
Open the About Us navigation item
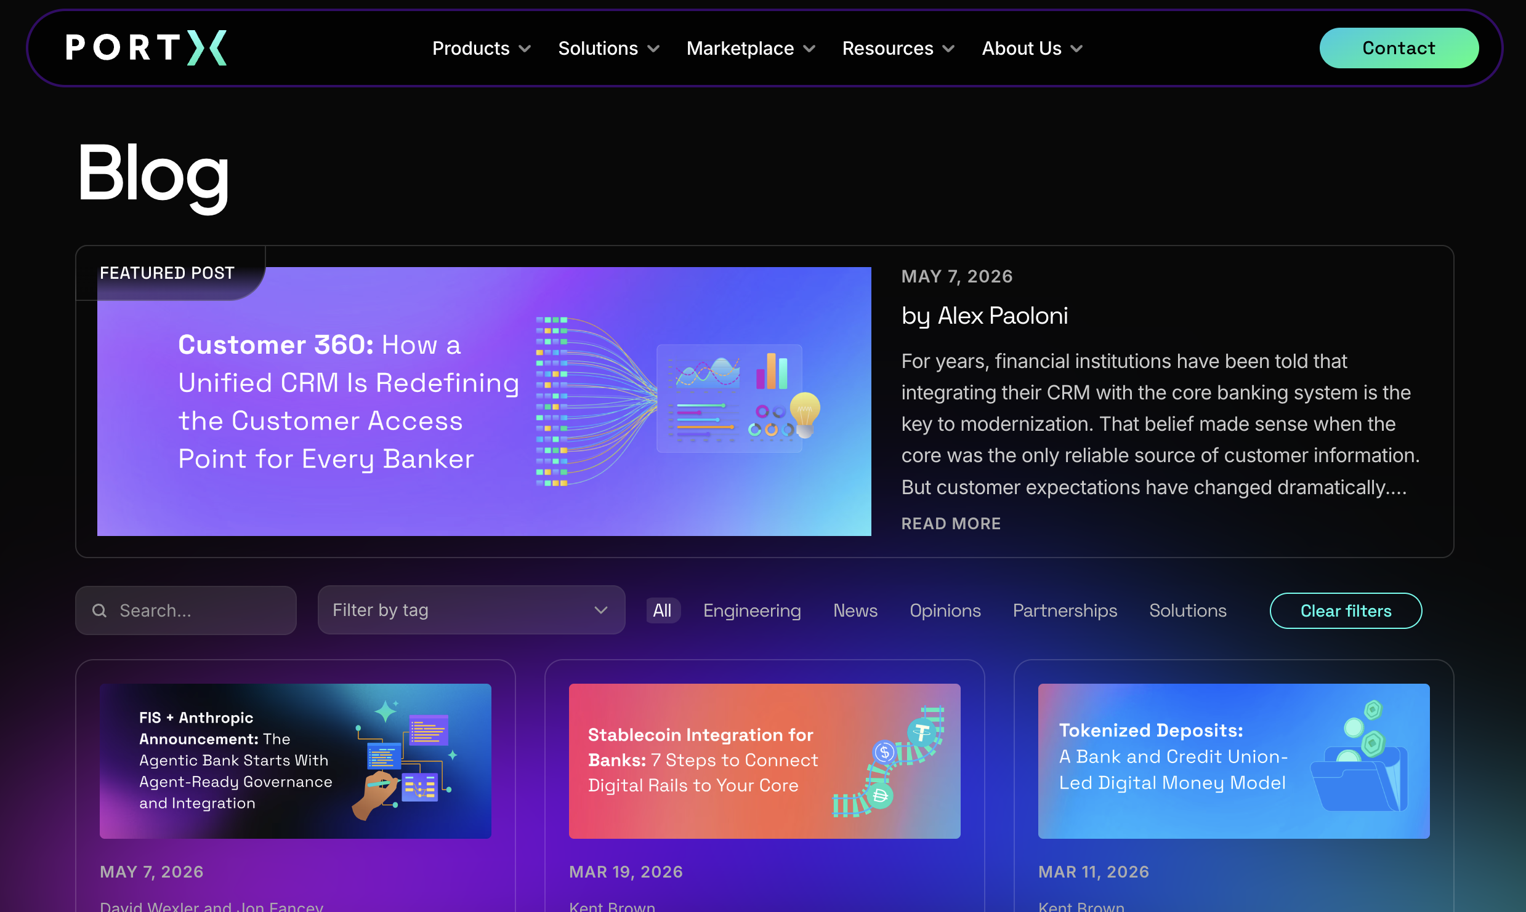pos(1022,48)
